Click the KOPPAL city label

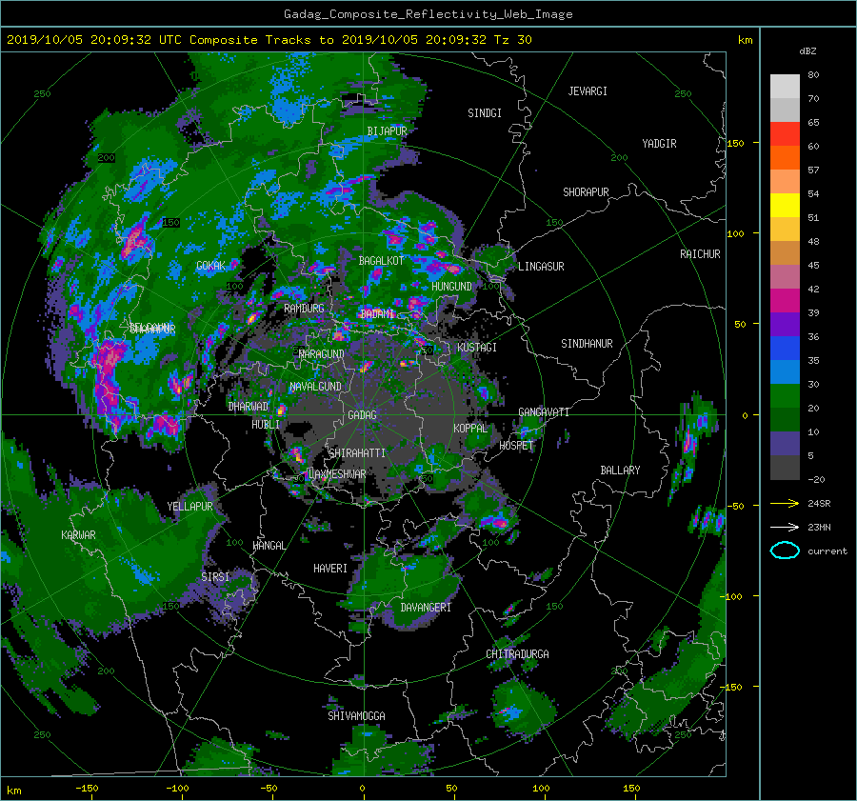pyautogui.click(x=470, y=429)
